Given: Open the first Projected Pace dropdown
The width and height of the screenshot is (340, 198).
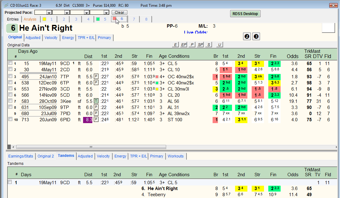Looking at the screenshot, I should [49, 13].
